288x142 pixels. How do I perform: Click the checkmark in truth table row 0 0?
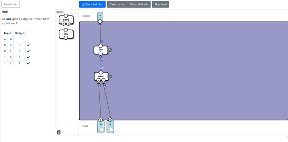coord(28,45)
